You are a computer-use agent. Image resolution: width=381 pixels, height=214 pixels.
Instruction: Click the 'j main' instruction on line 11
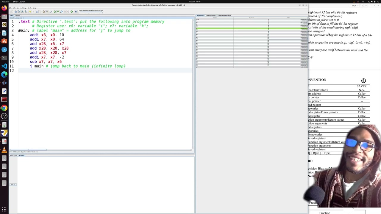click(37, 66)
